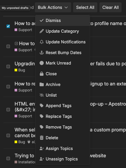Click the bell icon for Update Notifications
126x168 pixels.
42,42
